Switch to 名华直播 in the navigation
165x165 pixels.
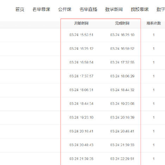tap(88, 10)
